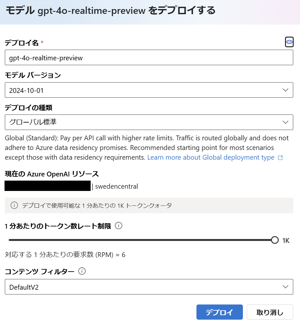Viewport: 300px width, 329px height.
Task: Click the info icon beside token rate limit
Action: (118, 226)
